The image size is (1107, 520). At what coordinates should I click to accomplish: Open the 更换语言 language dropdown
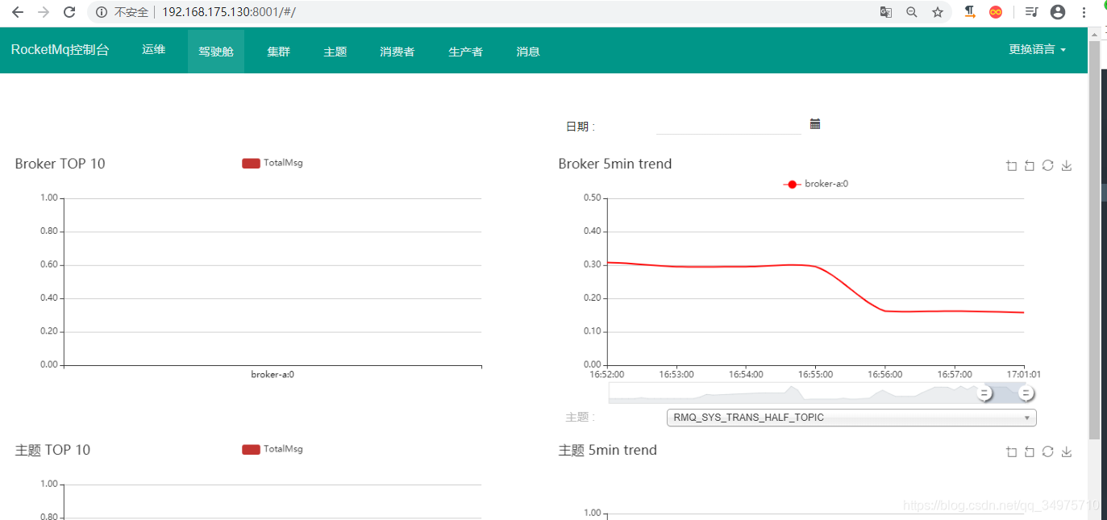coord(1037,49)
